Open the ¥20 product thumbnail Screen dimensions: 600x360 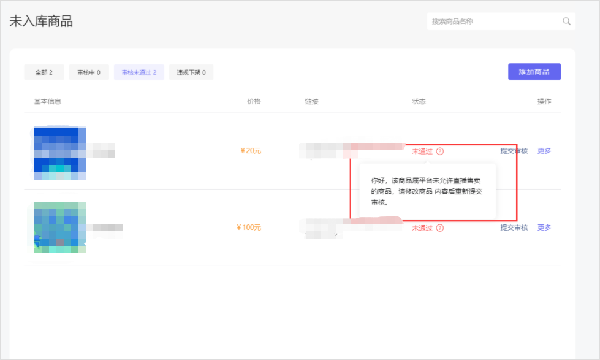(59, 152)
